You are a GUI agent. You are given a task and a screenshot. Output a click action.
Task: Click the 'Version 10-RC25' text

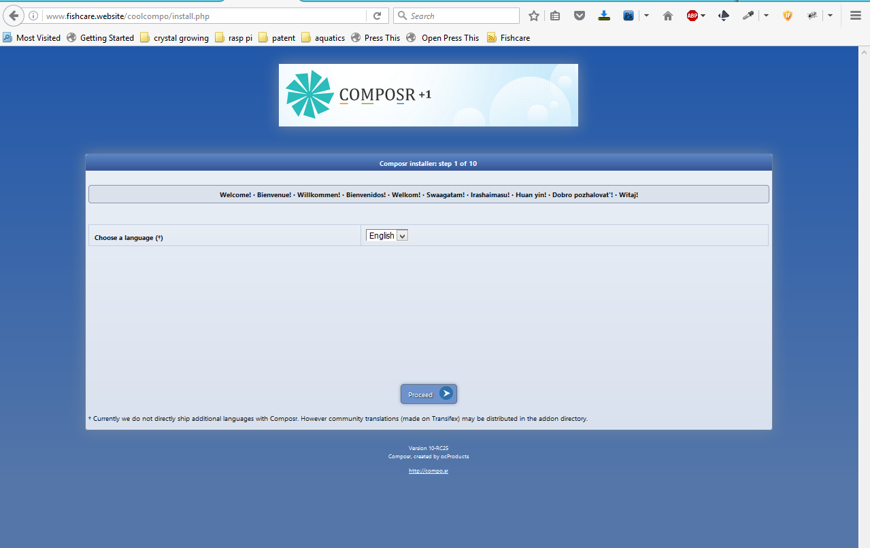click(429, 448)
